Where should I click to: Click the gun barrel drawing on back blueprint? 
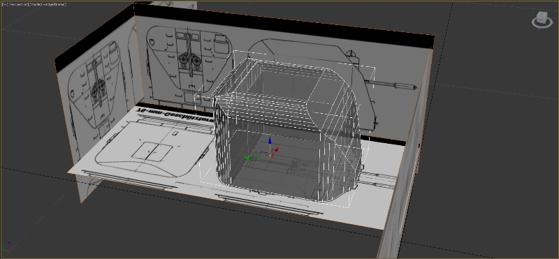tap(390, 84)
